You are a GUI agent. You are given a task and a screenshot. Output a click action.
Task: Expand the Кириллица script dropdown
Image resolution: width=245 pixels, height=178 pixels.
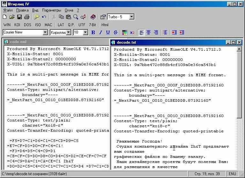[69, 32]
